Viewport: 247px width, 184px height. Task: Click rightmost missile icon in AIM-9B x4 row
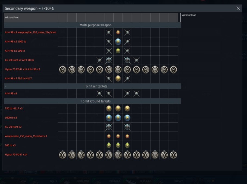pyautogui.click(x=137, y=94)
